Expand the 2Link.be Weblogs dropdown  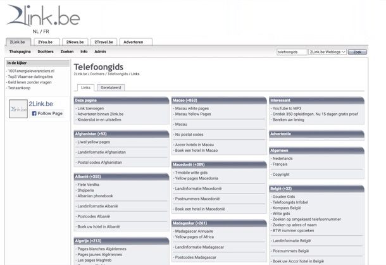[327, 52]
